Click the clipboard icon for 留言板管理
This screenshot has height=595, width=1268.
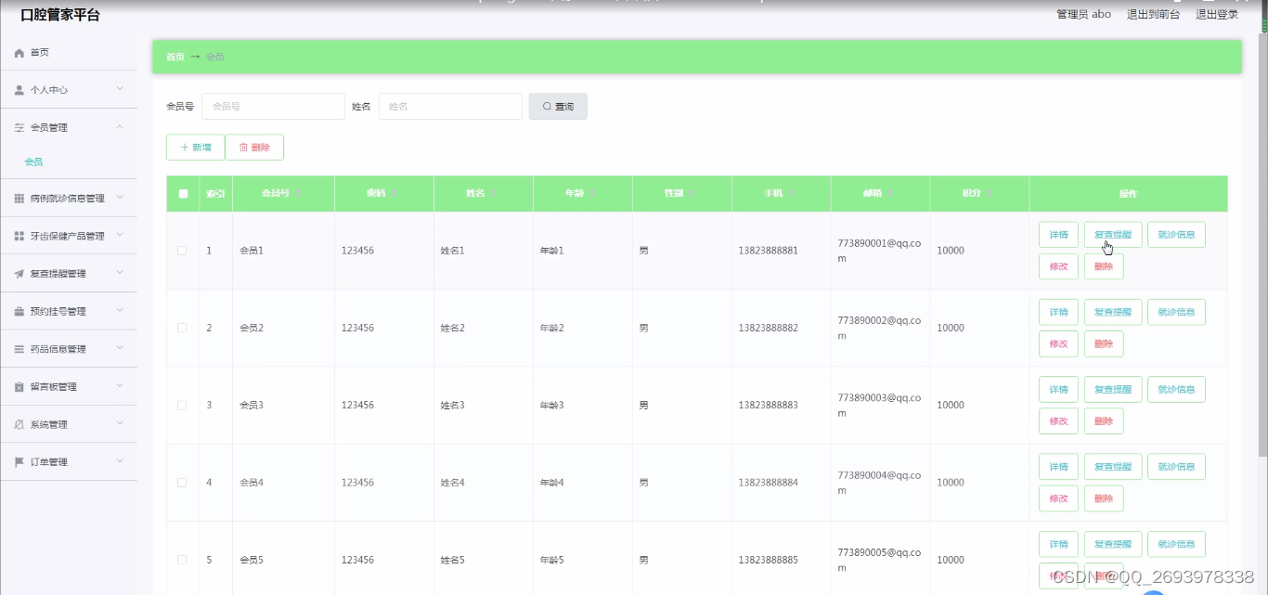(19, 387)
